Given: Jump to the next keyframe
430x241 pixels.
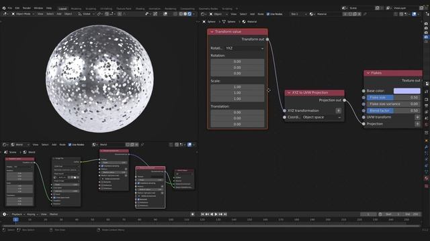Looking at the screenshot, I should point(220,214).
